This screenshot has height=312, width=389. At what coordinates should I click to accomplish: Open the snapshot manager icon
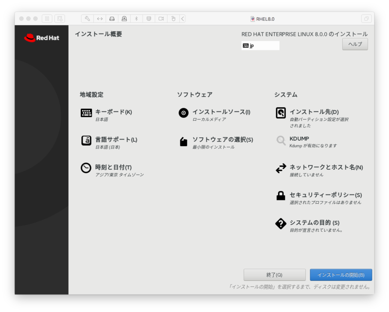(x=59, y=18)
